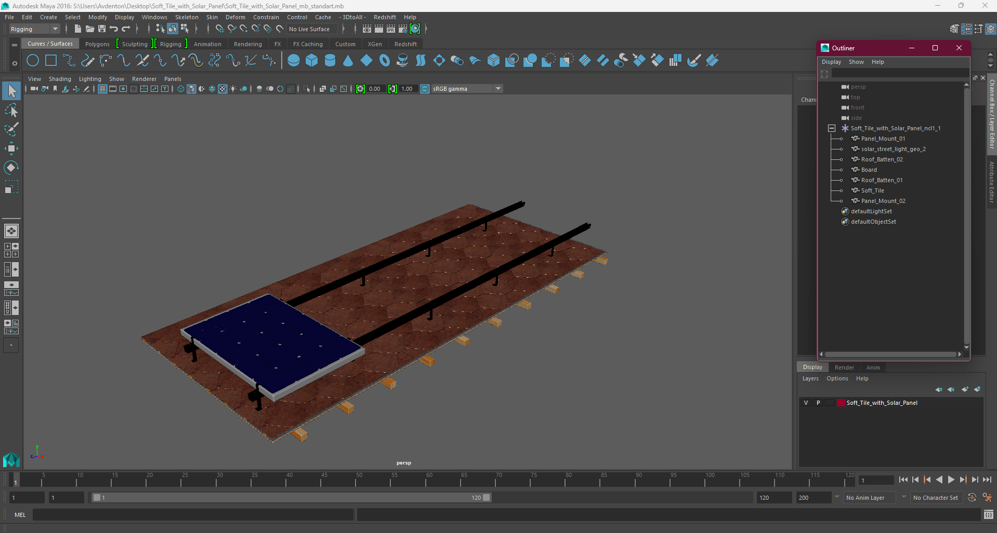
Task: Click the Save Scene icon
Action: [102, 29]
